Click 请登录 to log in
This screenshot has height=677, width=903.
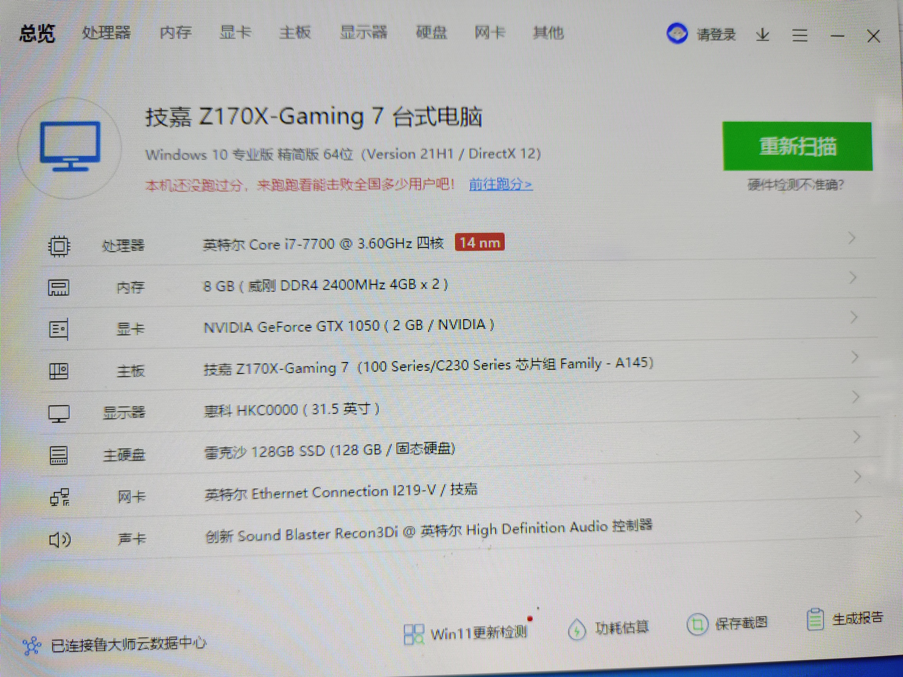coord(716,35)
